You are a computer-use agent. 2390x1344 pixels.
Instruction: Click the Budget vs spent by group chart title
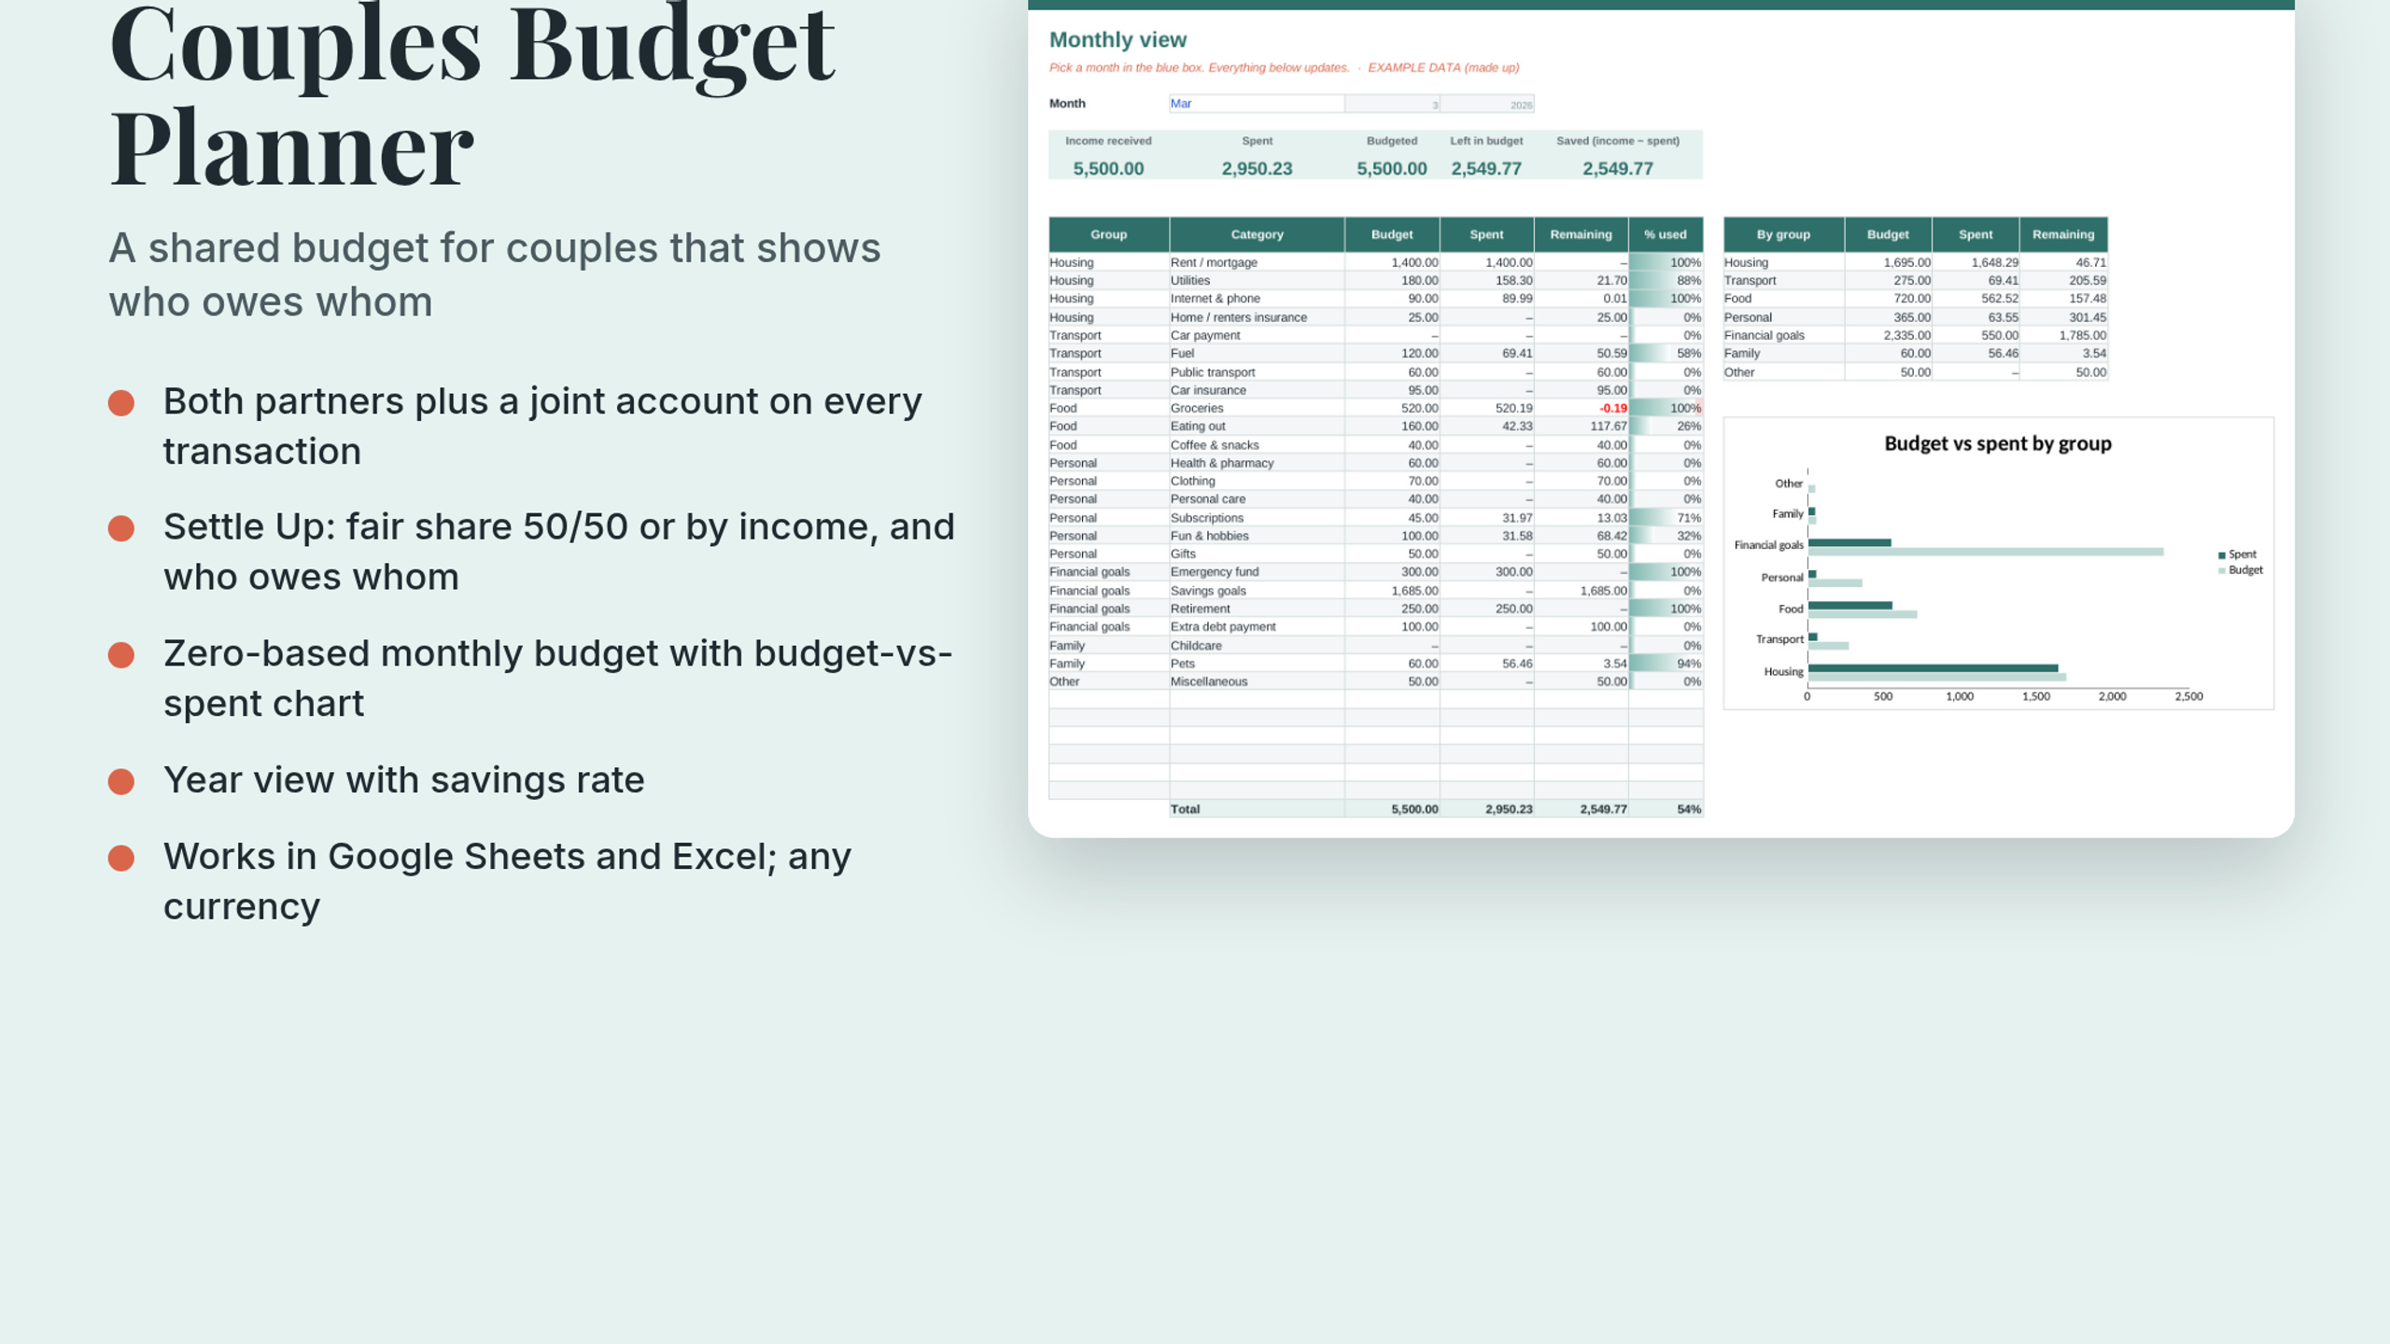1997,443
